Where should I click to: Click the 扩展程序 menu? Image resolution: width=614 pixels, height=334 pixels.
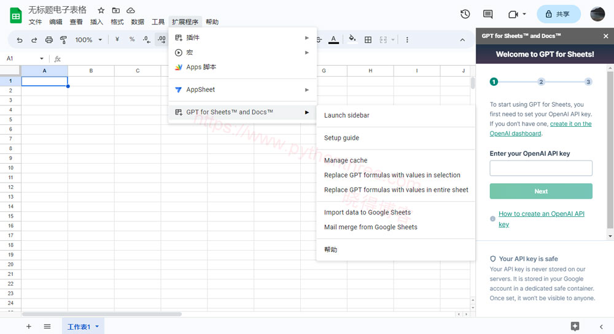point(185,22)
